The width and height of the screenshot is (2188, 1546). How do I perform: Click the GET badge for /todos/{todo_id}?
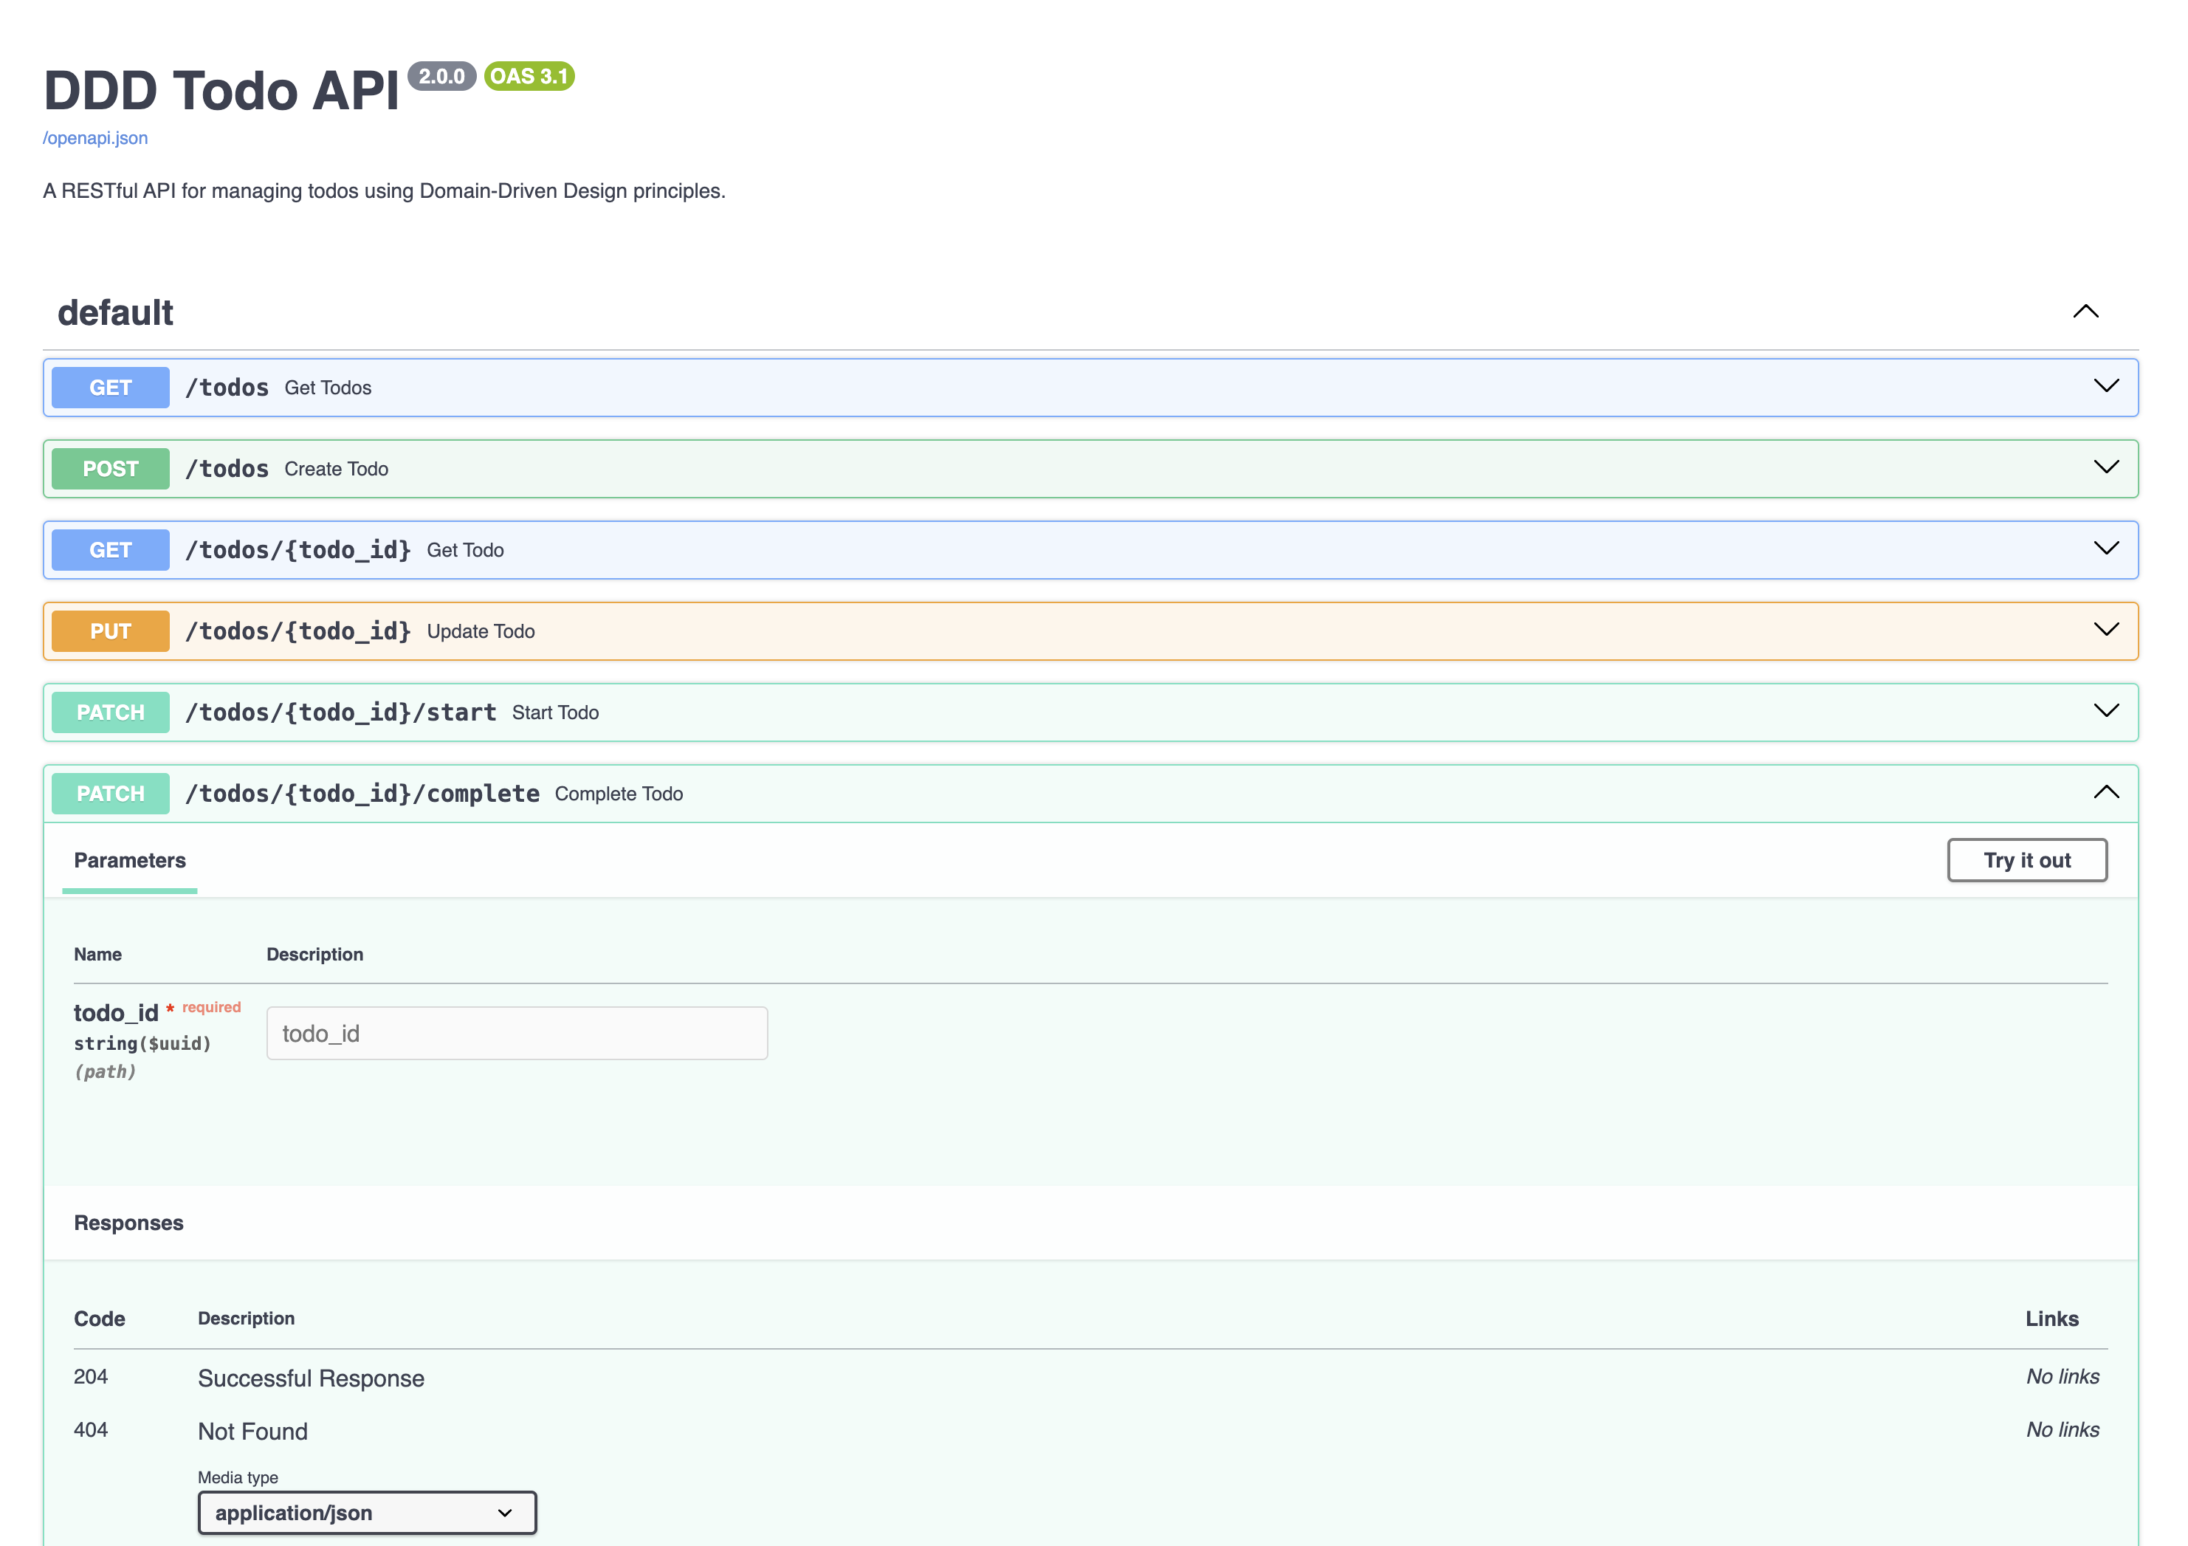tap(111, 550)
